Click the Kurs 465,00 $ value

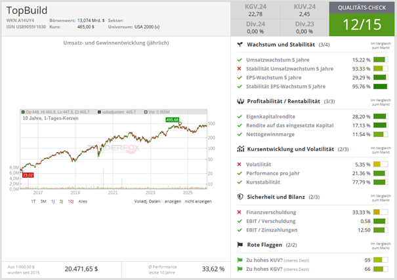[86, 27]
